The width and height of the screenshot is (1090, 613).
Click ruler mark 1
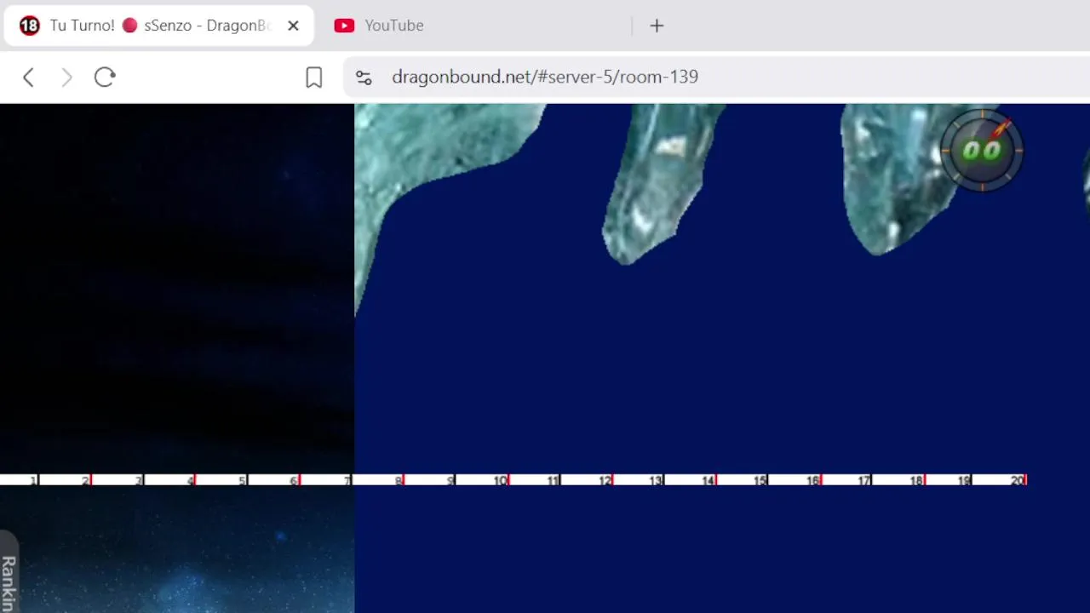34,480
